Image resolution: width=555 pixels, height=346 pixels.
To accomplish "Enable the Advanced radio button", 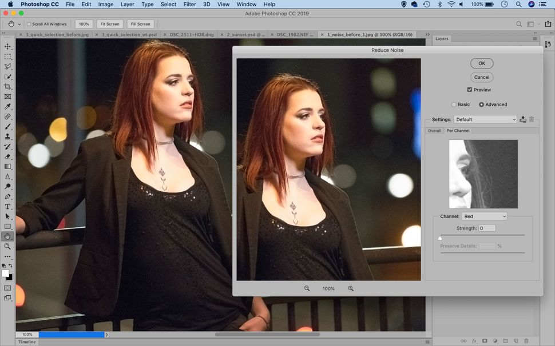I will coord(482,104).
